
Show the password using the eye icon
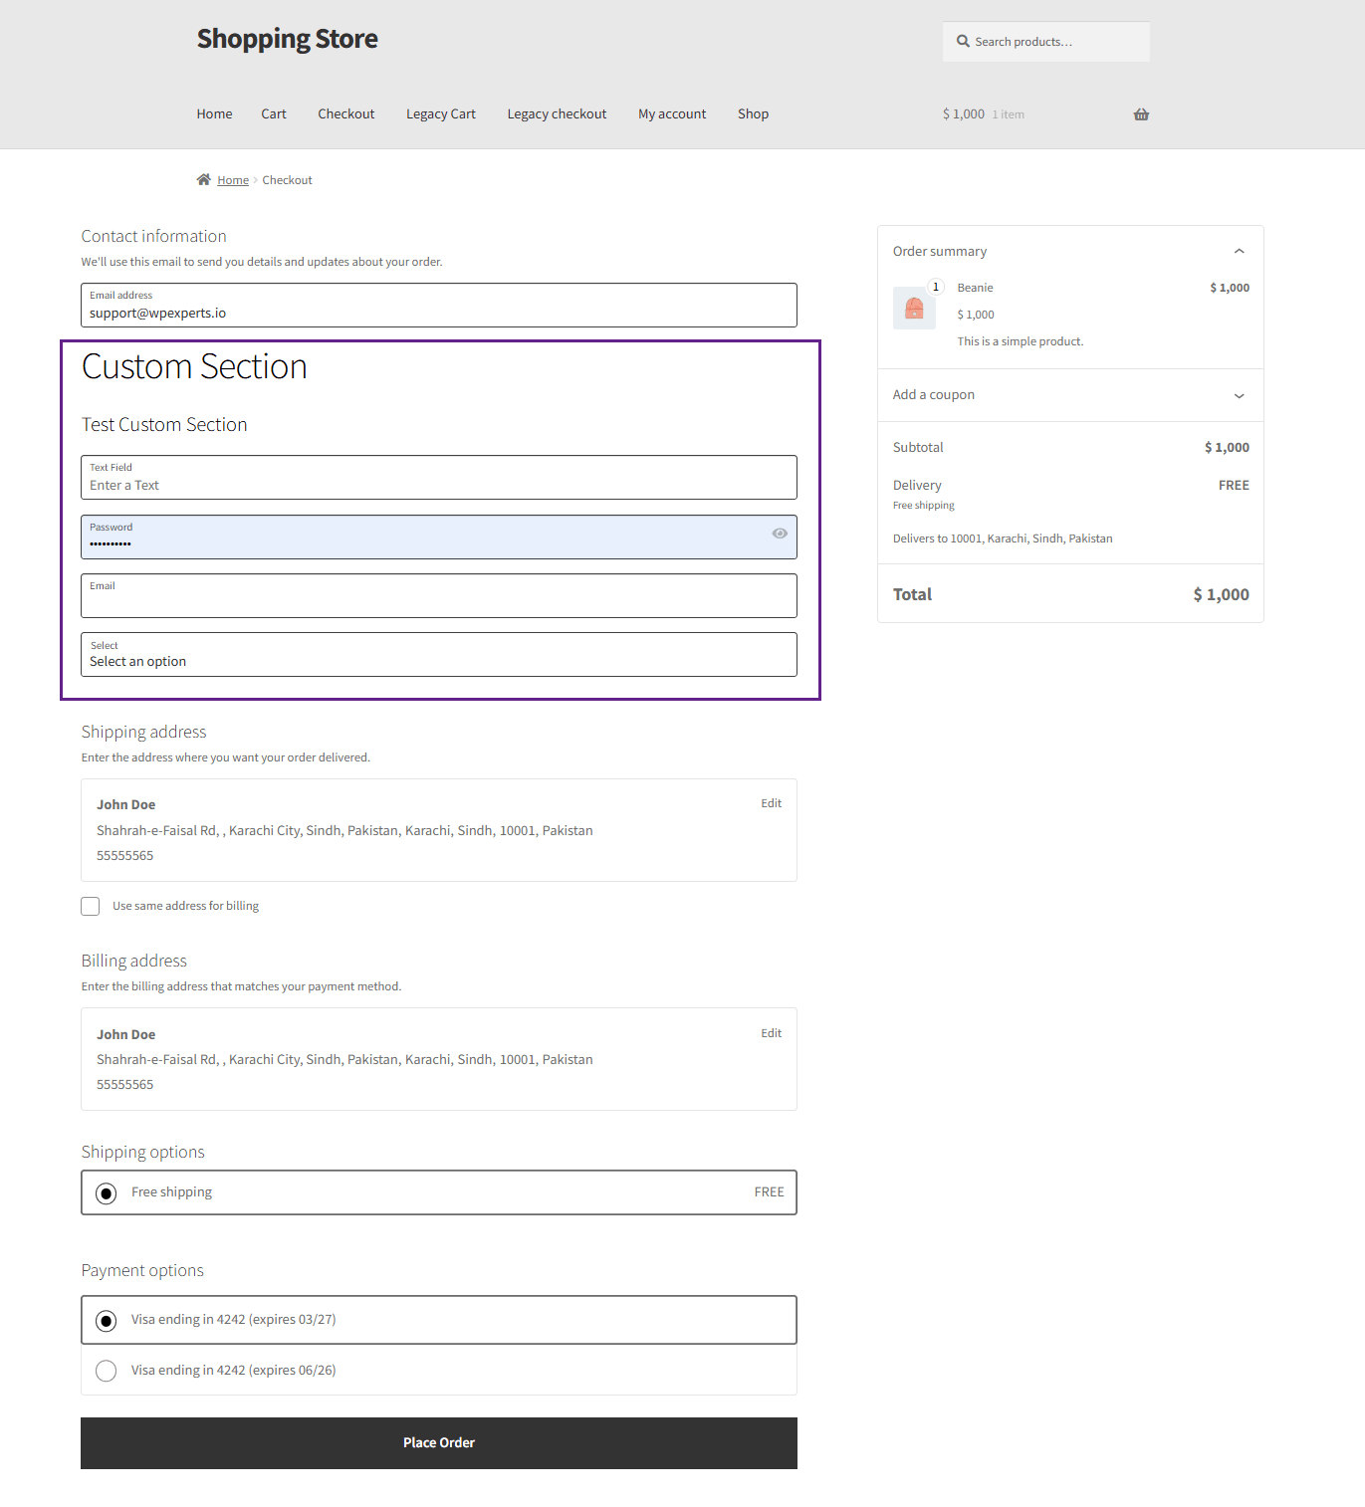[780, 534]
